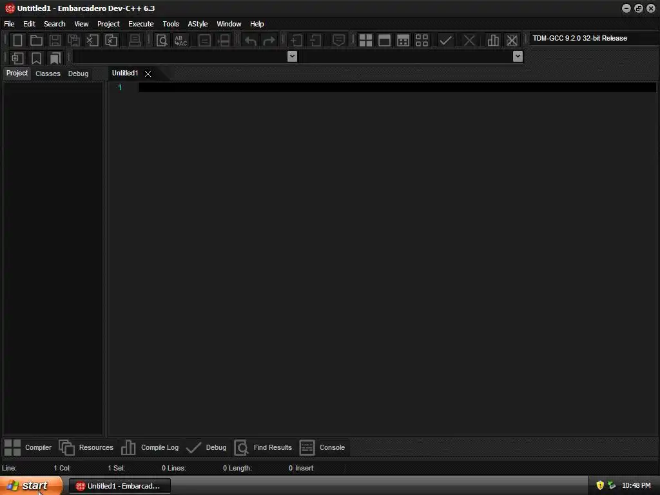660x495 pixels.
Task: Open the AStyle menu
Action: point(197,24)
